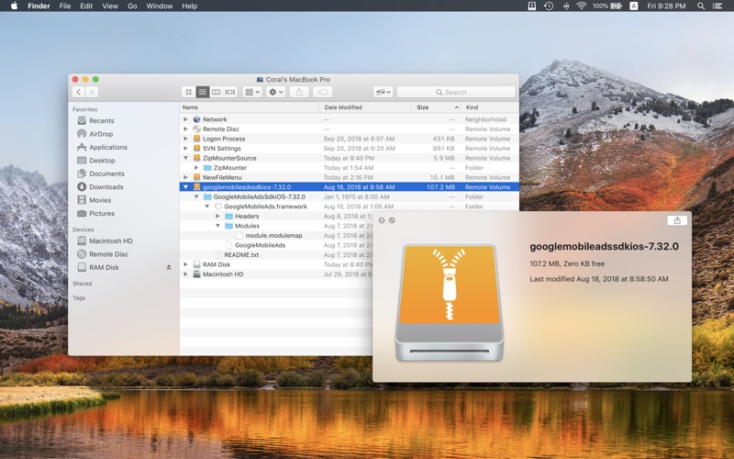The height and width of the screenshot is (459, 734).
Task: Open Spotlight search in menu bar
Action: 701,6
